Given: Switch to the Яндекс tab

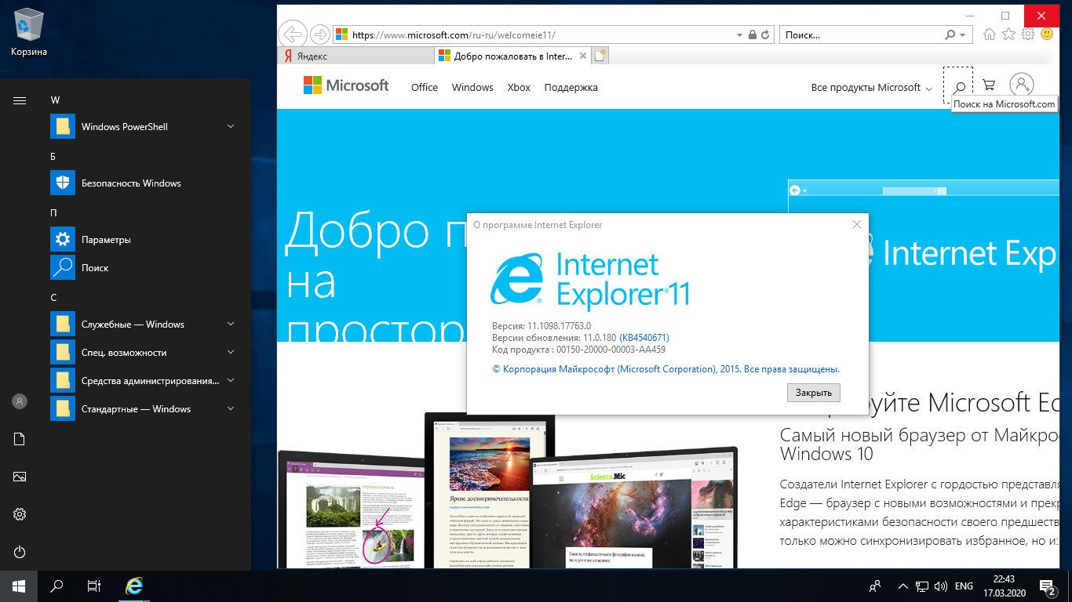Looking at the screenshot, I should click(356, 56).
